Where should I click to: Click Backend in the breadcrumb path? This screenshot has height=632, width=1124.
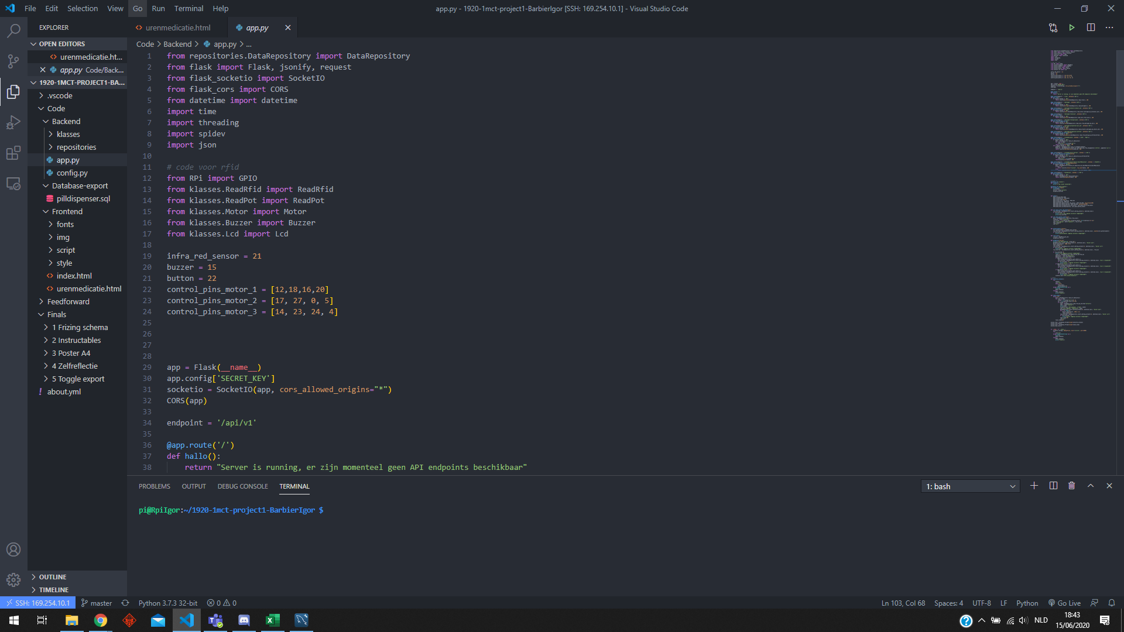177,44
